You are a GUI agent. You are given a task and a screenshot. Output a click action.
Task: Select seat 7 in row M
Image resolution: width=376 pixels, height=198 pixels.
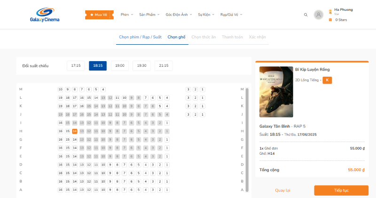(x=82, y=89)
